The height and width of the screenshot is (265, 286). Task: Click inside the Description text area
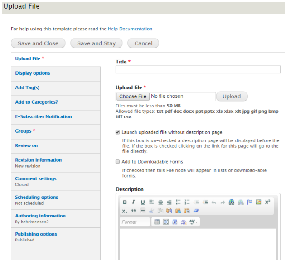(198, 244)
